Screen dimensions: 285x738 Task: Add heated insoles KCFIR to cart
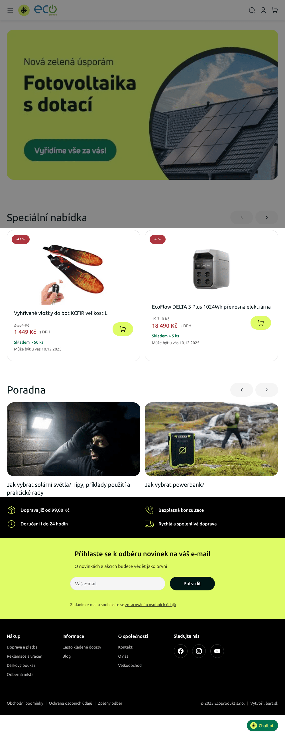pyautogui.click(x=123, y=329)
